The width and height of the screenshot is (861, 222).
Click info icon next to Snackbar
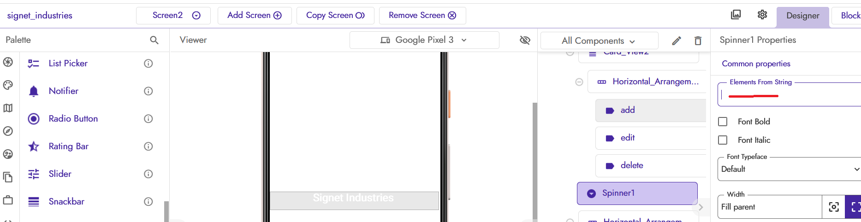[148, 202]
